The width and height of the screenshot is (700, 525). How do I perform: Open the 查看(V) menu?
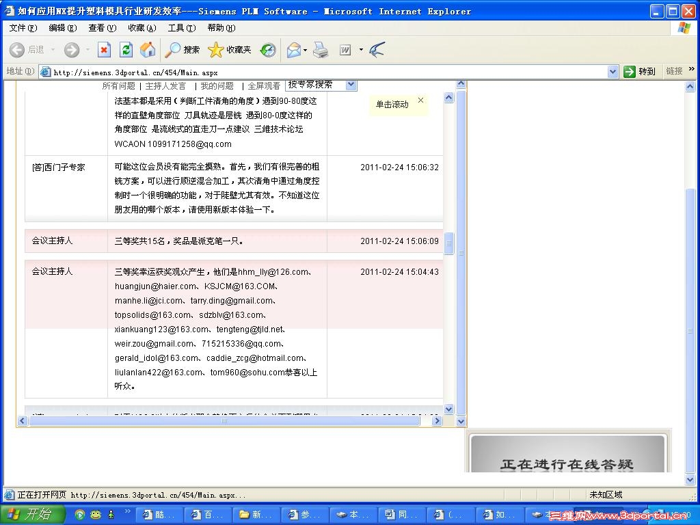pos(103,27)
